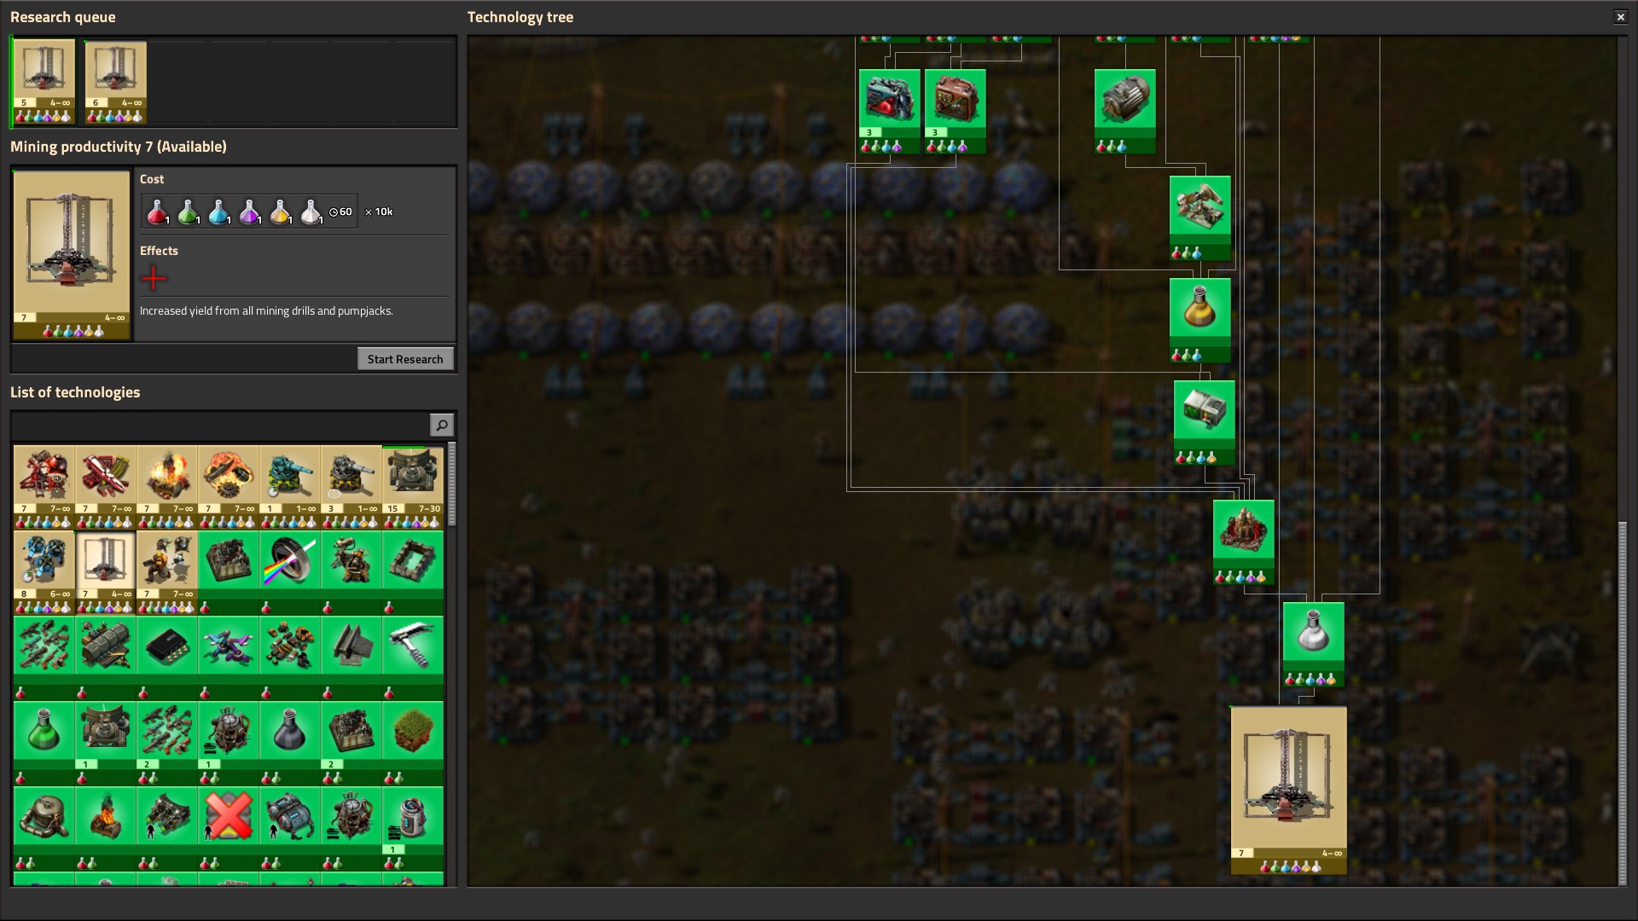Select the grass block Landfill technology
The height and width of the screenshot is (921, 1638).
(x=413, y=742)
